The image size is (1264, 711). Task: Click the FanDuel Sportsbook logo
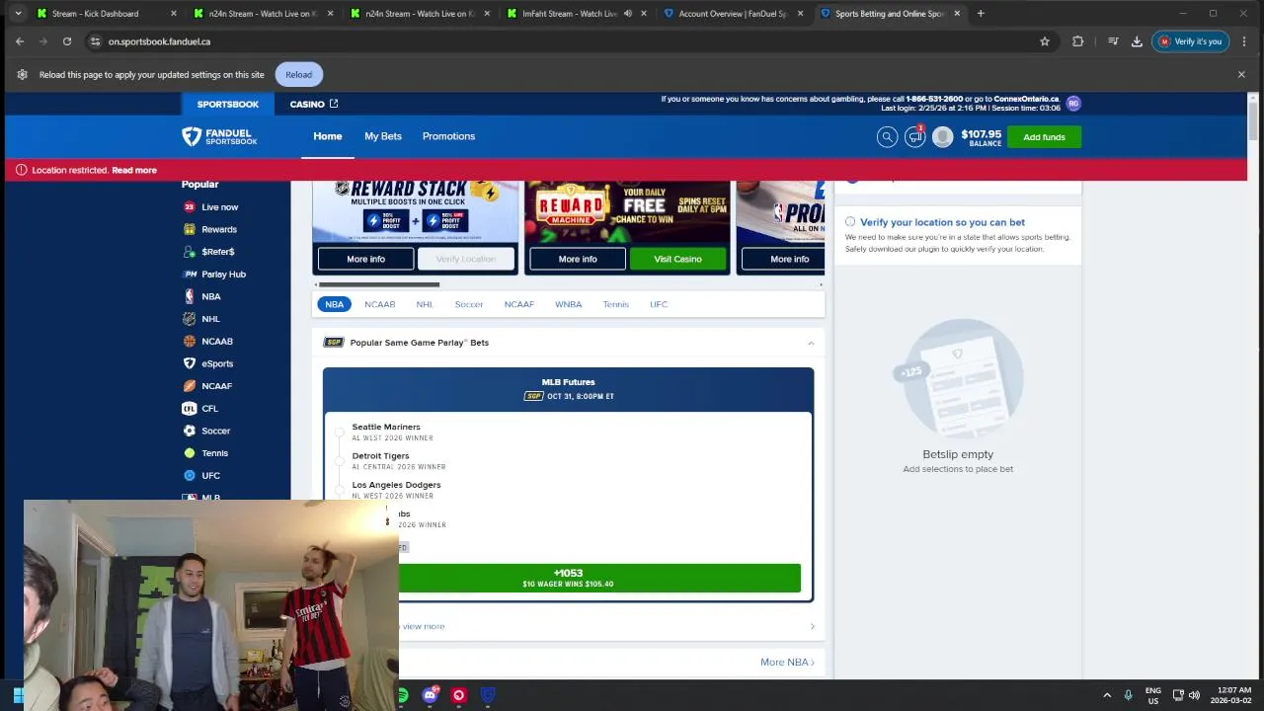pos(219,136)
